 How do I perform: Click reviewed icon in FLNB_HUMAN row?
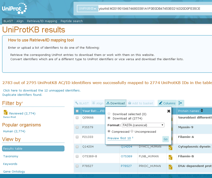tap(170, 157)
